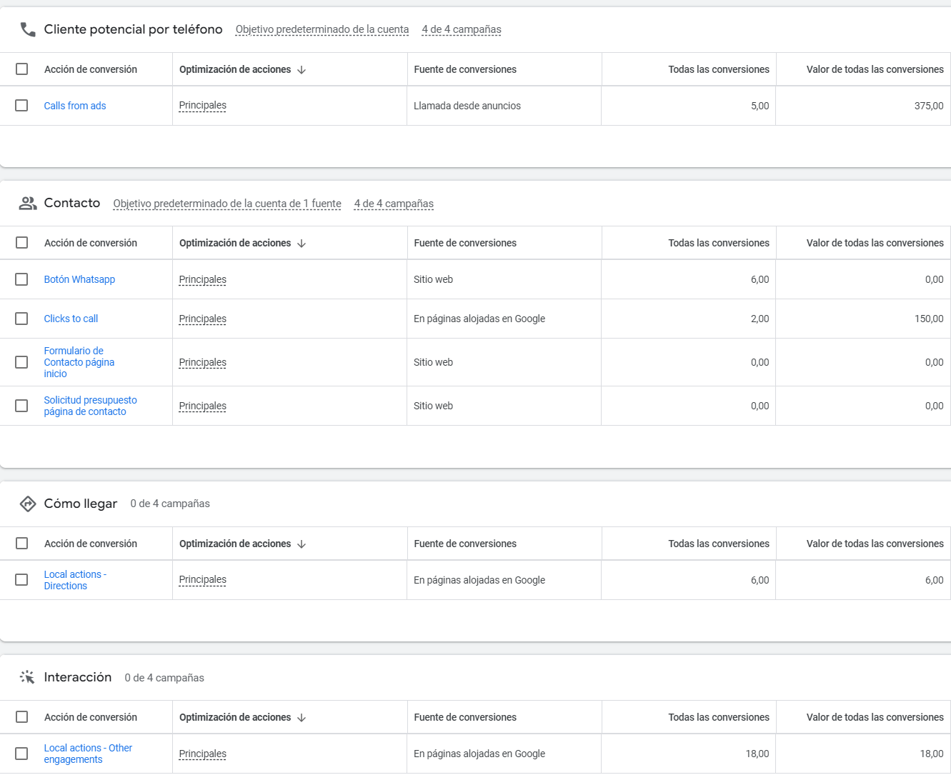Tick the Botón Whatsapp row checkbox
The image size is (951, 780).
click(21, 279)
